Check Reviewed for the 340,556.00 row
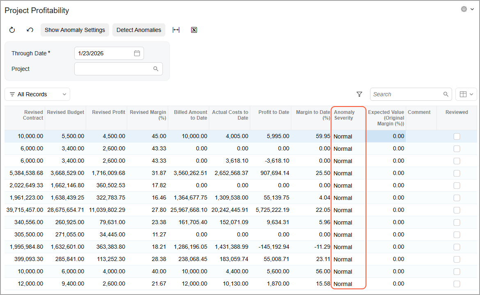The image size is (480, 295). pyautogui.click(x=457, y=222)
